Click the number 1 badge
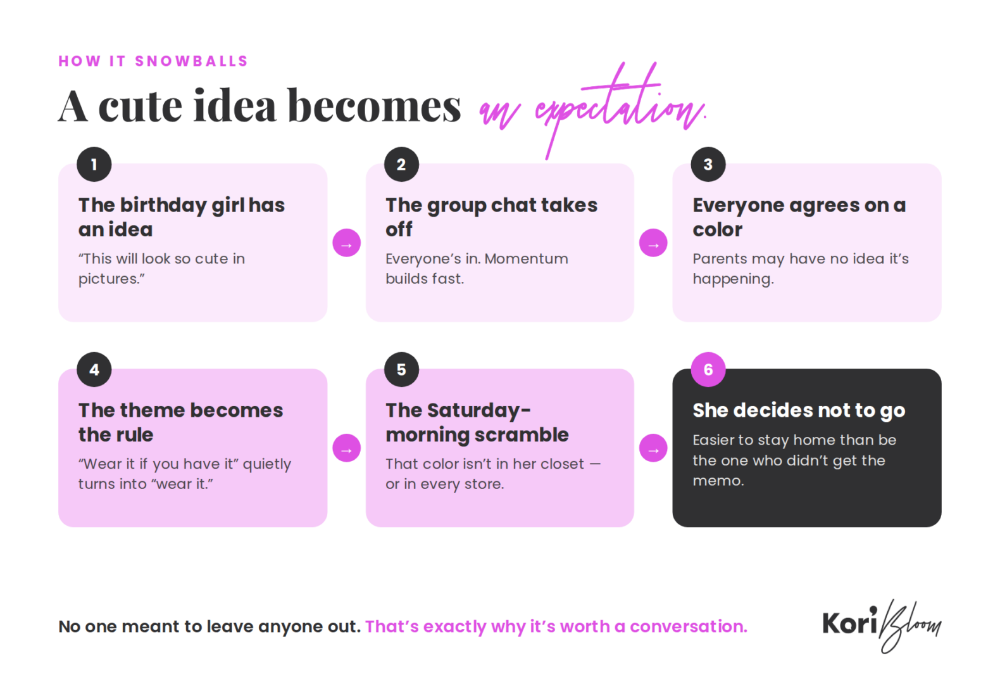The image size is (1000, 684). [x=94, y=164]
